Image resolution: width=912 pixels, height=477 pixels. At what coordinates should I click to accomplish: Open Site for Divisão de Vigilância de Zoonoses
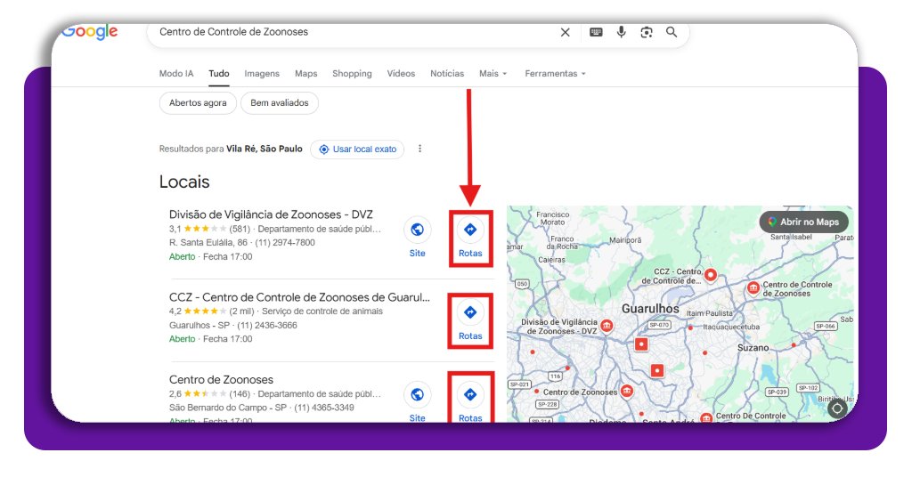pyautogui.click(x=417, y=237)
